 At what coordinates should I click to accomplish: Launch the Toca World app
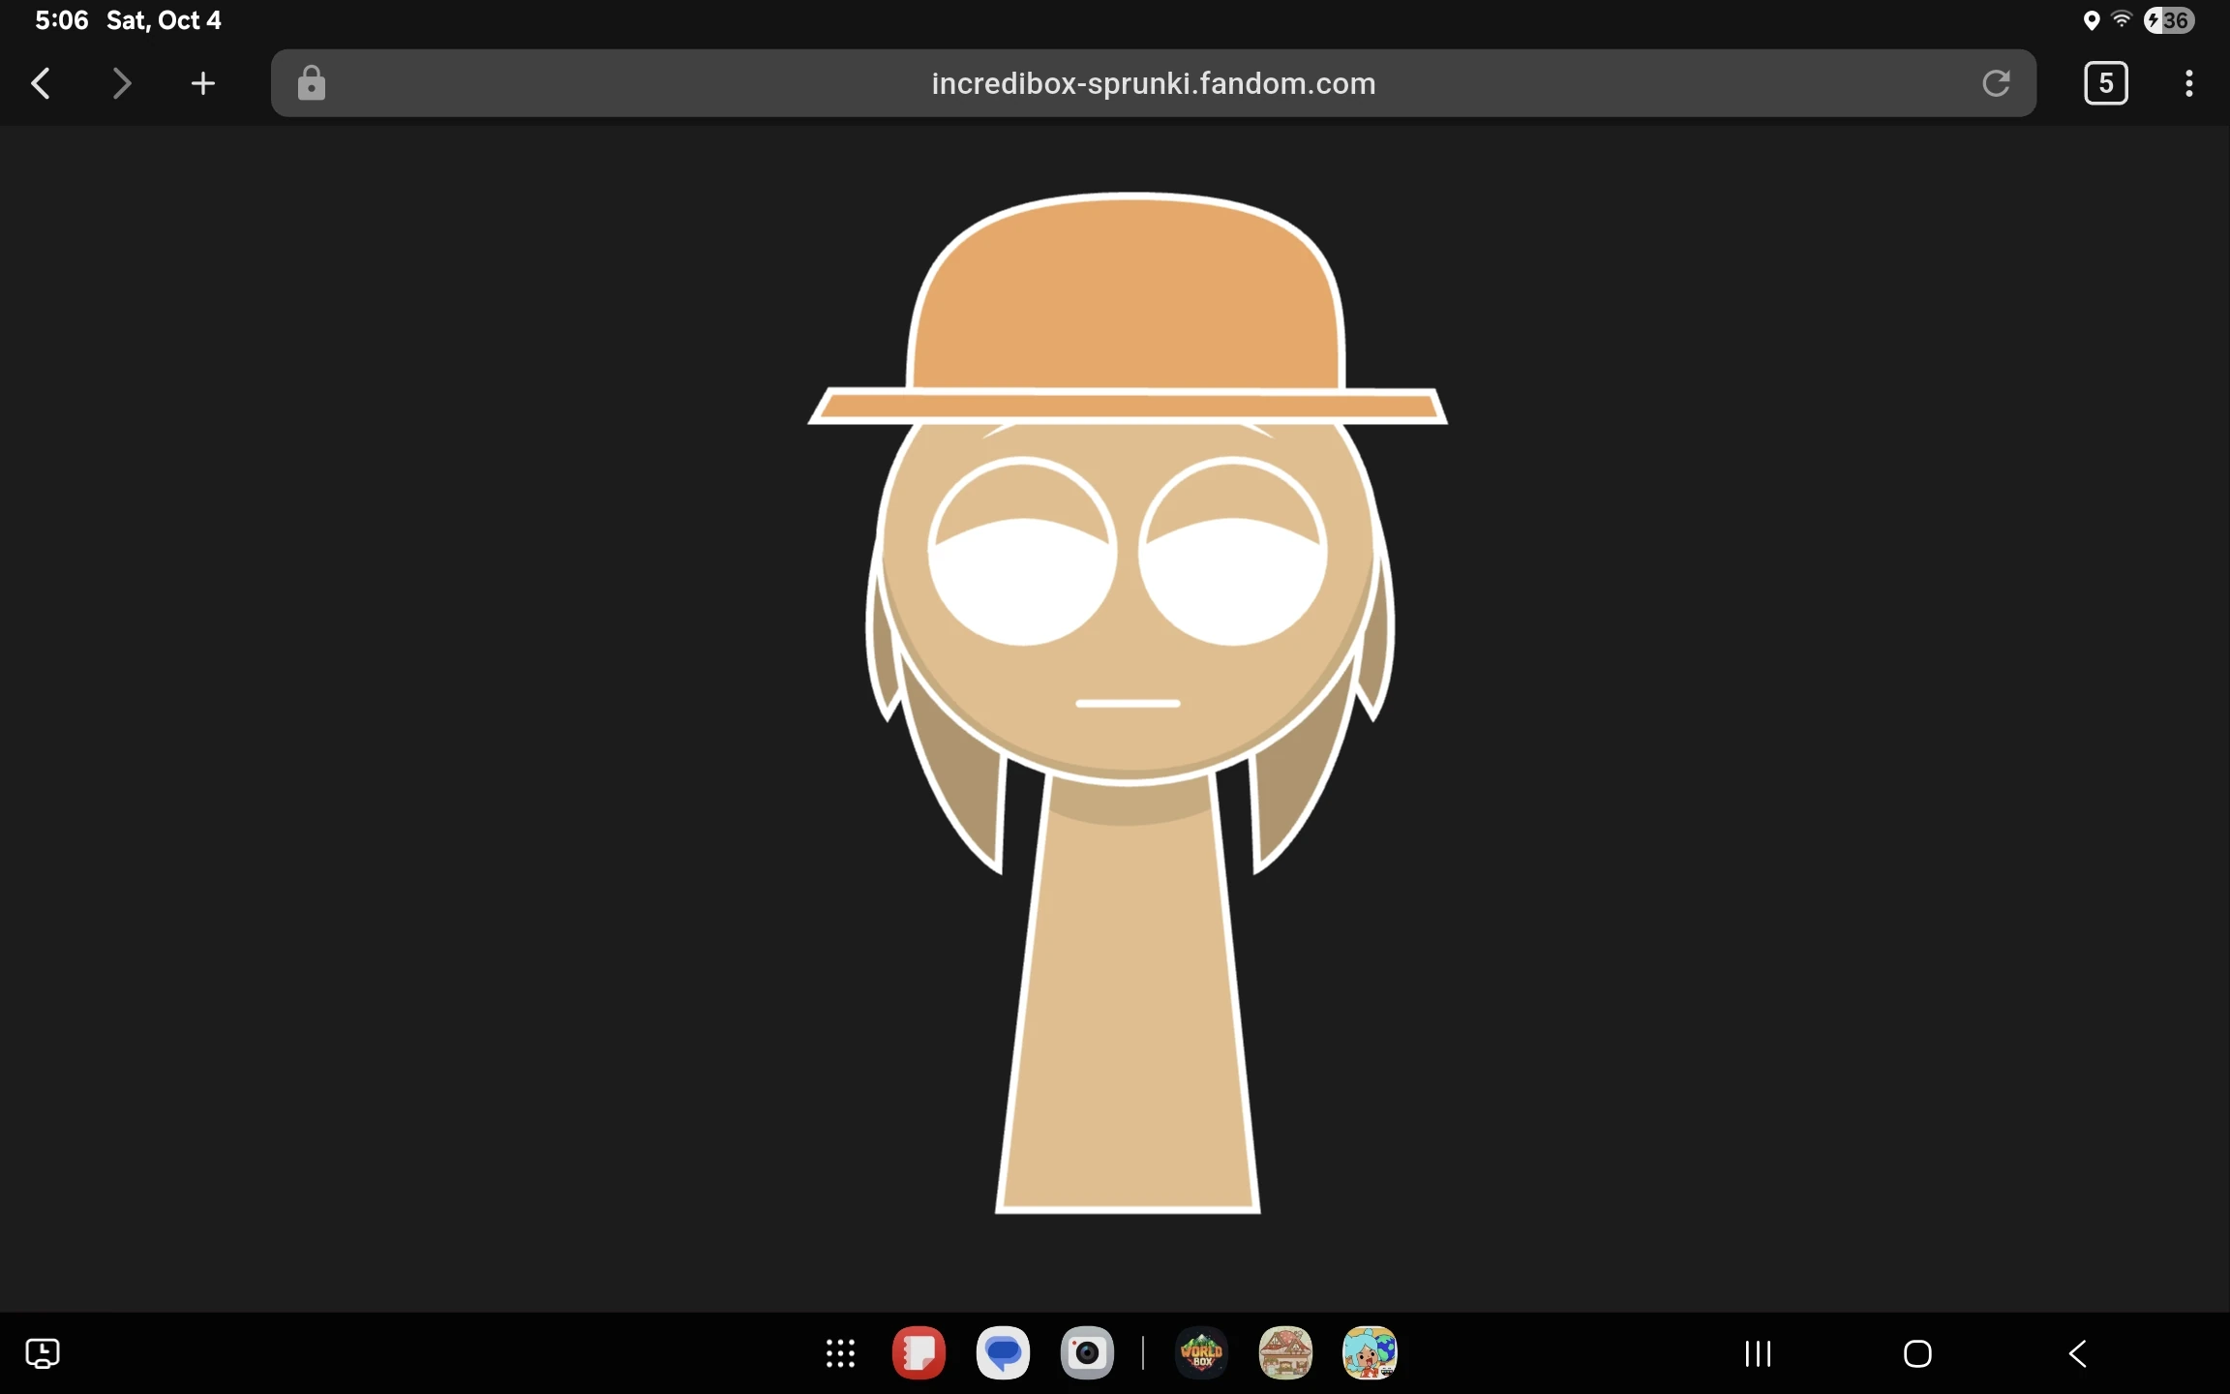(x=1370, y=1352)
